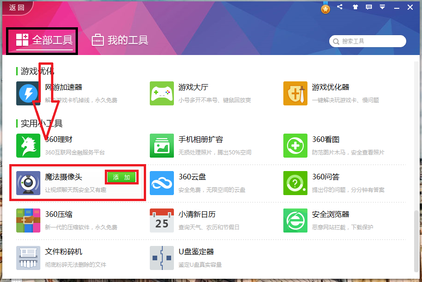Close the window with X
Screen dimensions: 422x282
point(410,7)
